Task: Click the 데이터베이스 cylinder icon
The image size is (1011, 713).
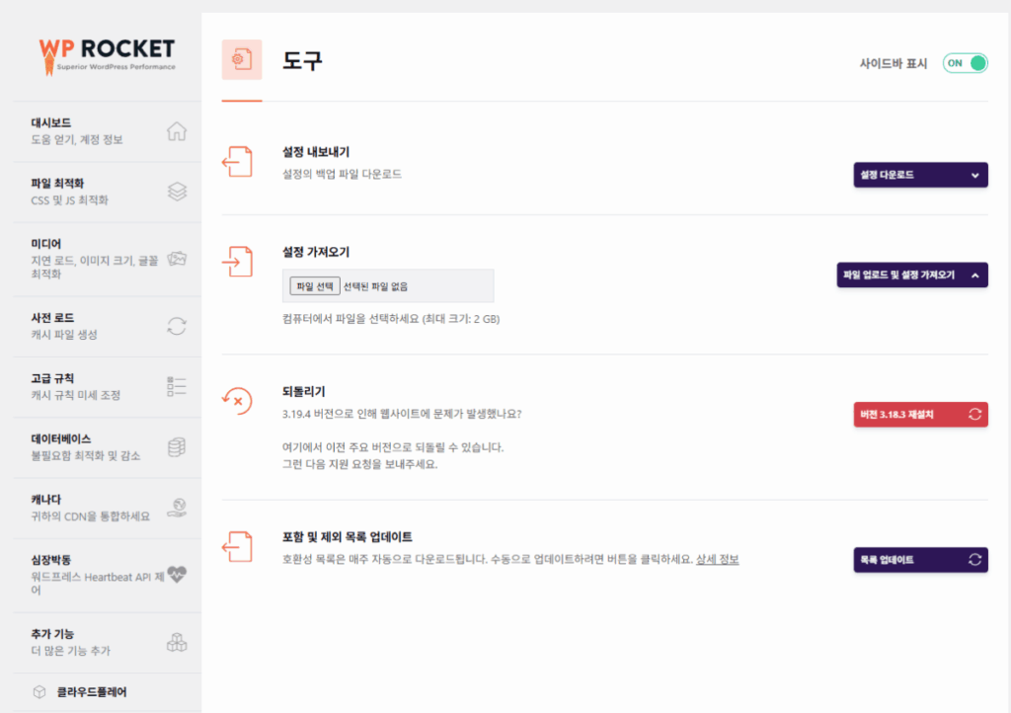Action: point(177,447)
